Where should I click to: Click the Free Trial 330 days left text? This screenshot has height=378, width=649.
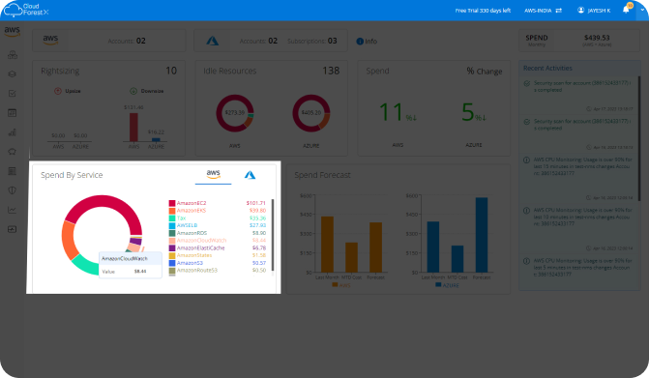point(483,11)
